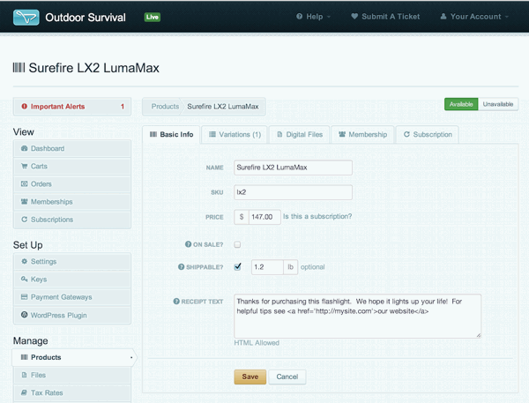
Task: Open the Your Account dropdown
Action: click(x=474, y=17)
